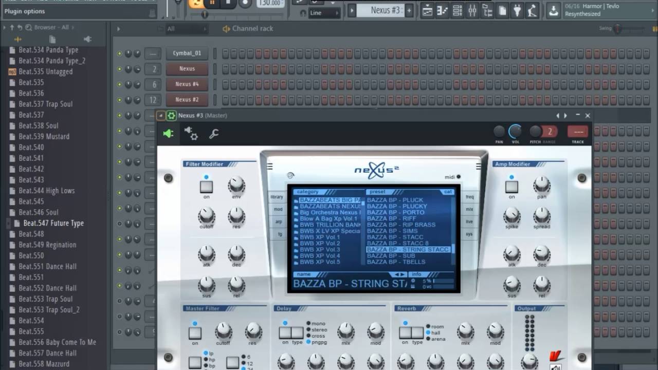Click the pause button in the transport
Screen dimensions: 658x370
[212, 3]
